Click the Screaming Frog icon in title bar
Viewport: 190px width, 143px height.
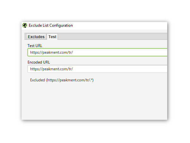(25, 25)
